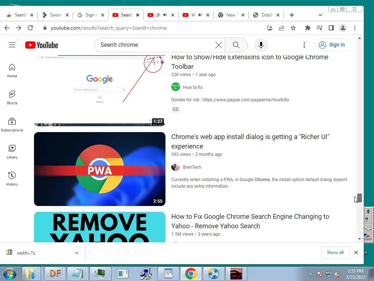
Task: Open the Show/Hide Extensions Icon video title
Action: pyautogui.click(x=250, y=61)
